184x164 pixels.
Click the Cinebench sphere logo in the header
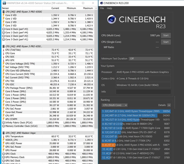(x=112, y=19)
